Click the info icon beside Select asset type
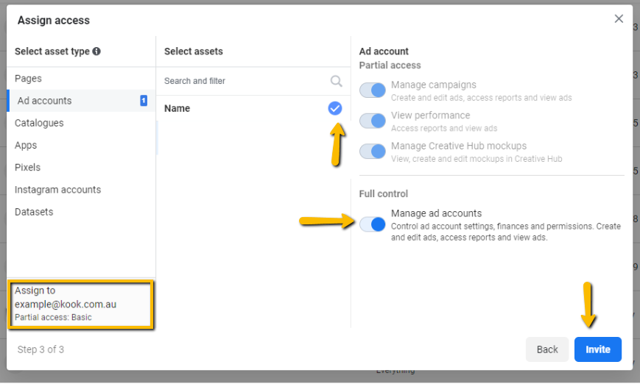640x384 pixels. [x=96, y=51]
